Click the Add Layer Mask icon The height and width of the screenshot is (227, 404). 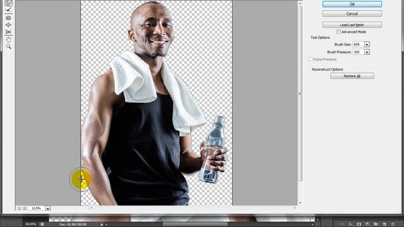pyautogui.click(x=359, y=224)
